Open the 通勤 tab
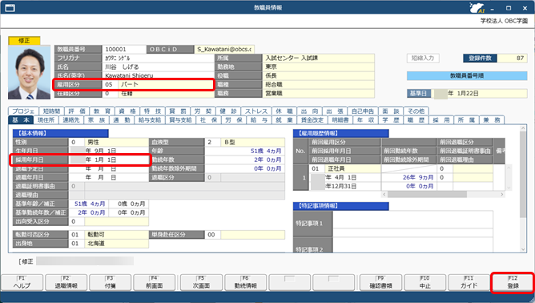This screenshot has height=303, width=535. click(122, 120)
